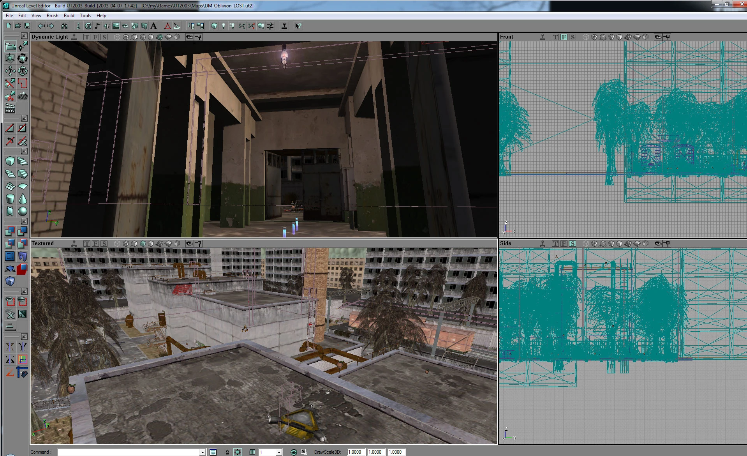747x456 pixels.
Task: Click the Undo left-arrow icon
Action: point(41,26)
